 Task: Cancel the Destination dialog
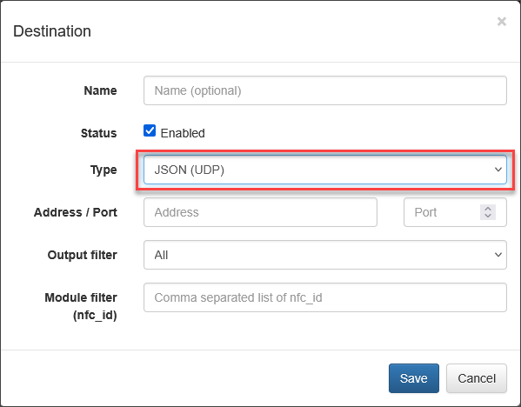[477, 378]
